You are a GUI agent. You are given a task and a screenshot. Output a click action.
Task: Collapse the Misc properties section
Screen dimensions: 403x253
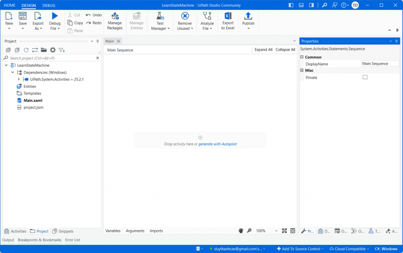302,70
